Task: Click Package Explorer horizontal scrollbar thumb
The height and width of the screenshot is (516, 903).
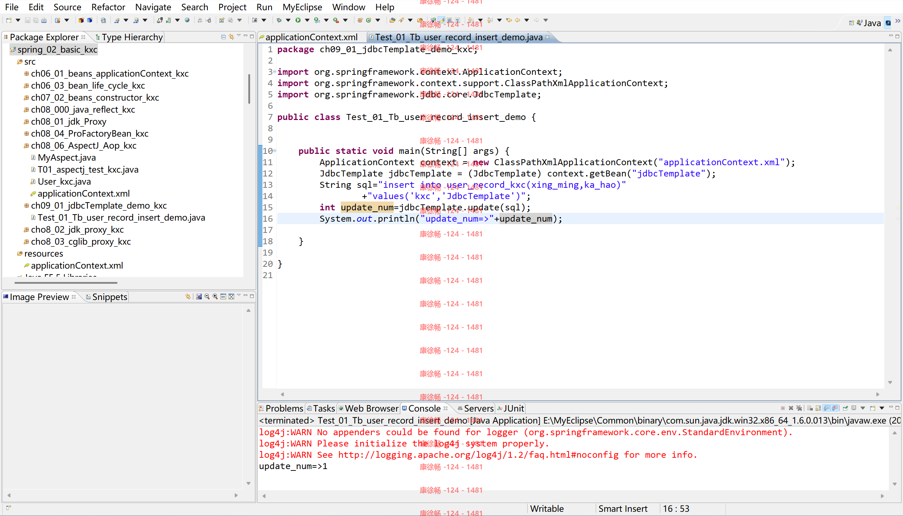Action: tap(66, 283)
